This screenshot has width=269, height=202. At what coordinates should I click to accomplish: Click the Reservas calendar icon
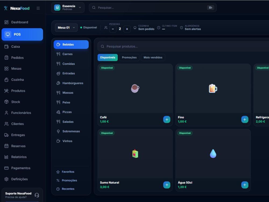pos(6,146)
